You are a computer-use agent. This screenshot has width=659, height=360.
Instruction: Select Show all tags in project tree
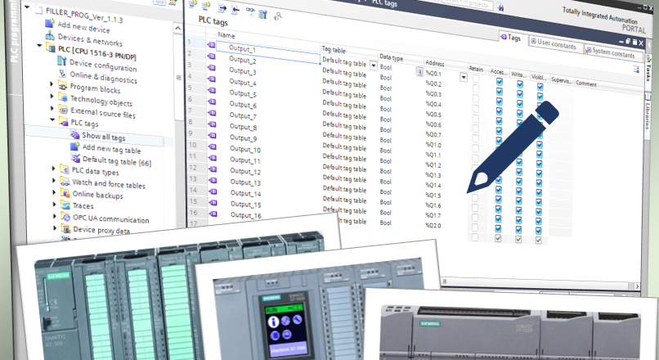click(103, 136)
